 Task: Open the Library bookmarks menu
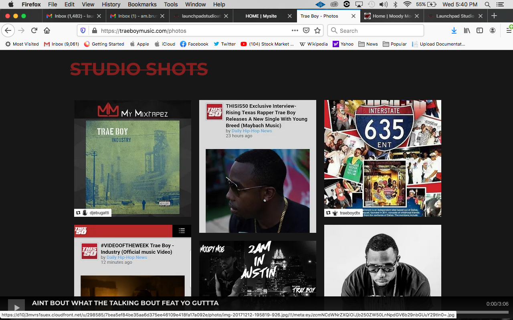click(467, 30)
